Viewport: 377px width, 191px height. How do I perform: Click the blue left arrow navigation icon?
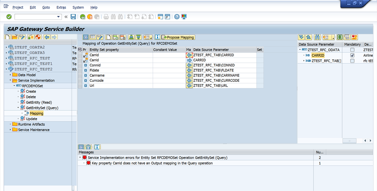coord(47,37)
